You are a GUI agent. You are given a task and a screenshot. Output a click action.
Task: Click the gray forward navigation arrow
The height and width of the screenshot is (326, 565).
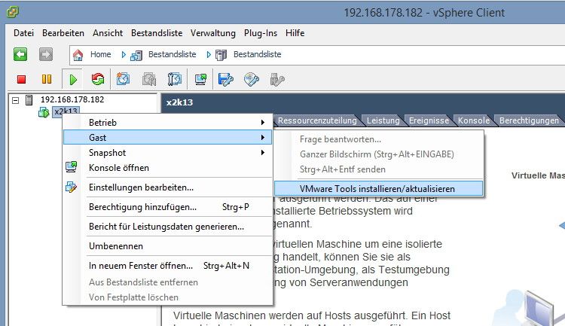coord(46,54)
